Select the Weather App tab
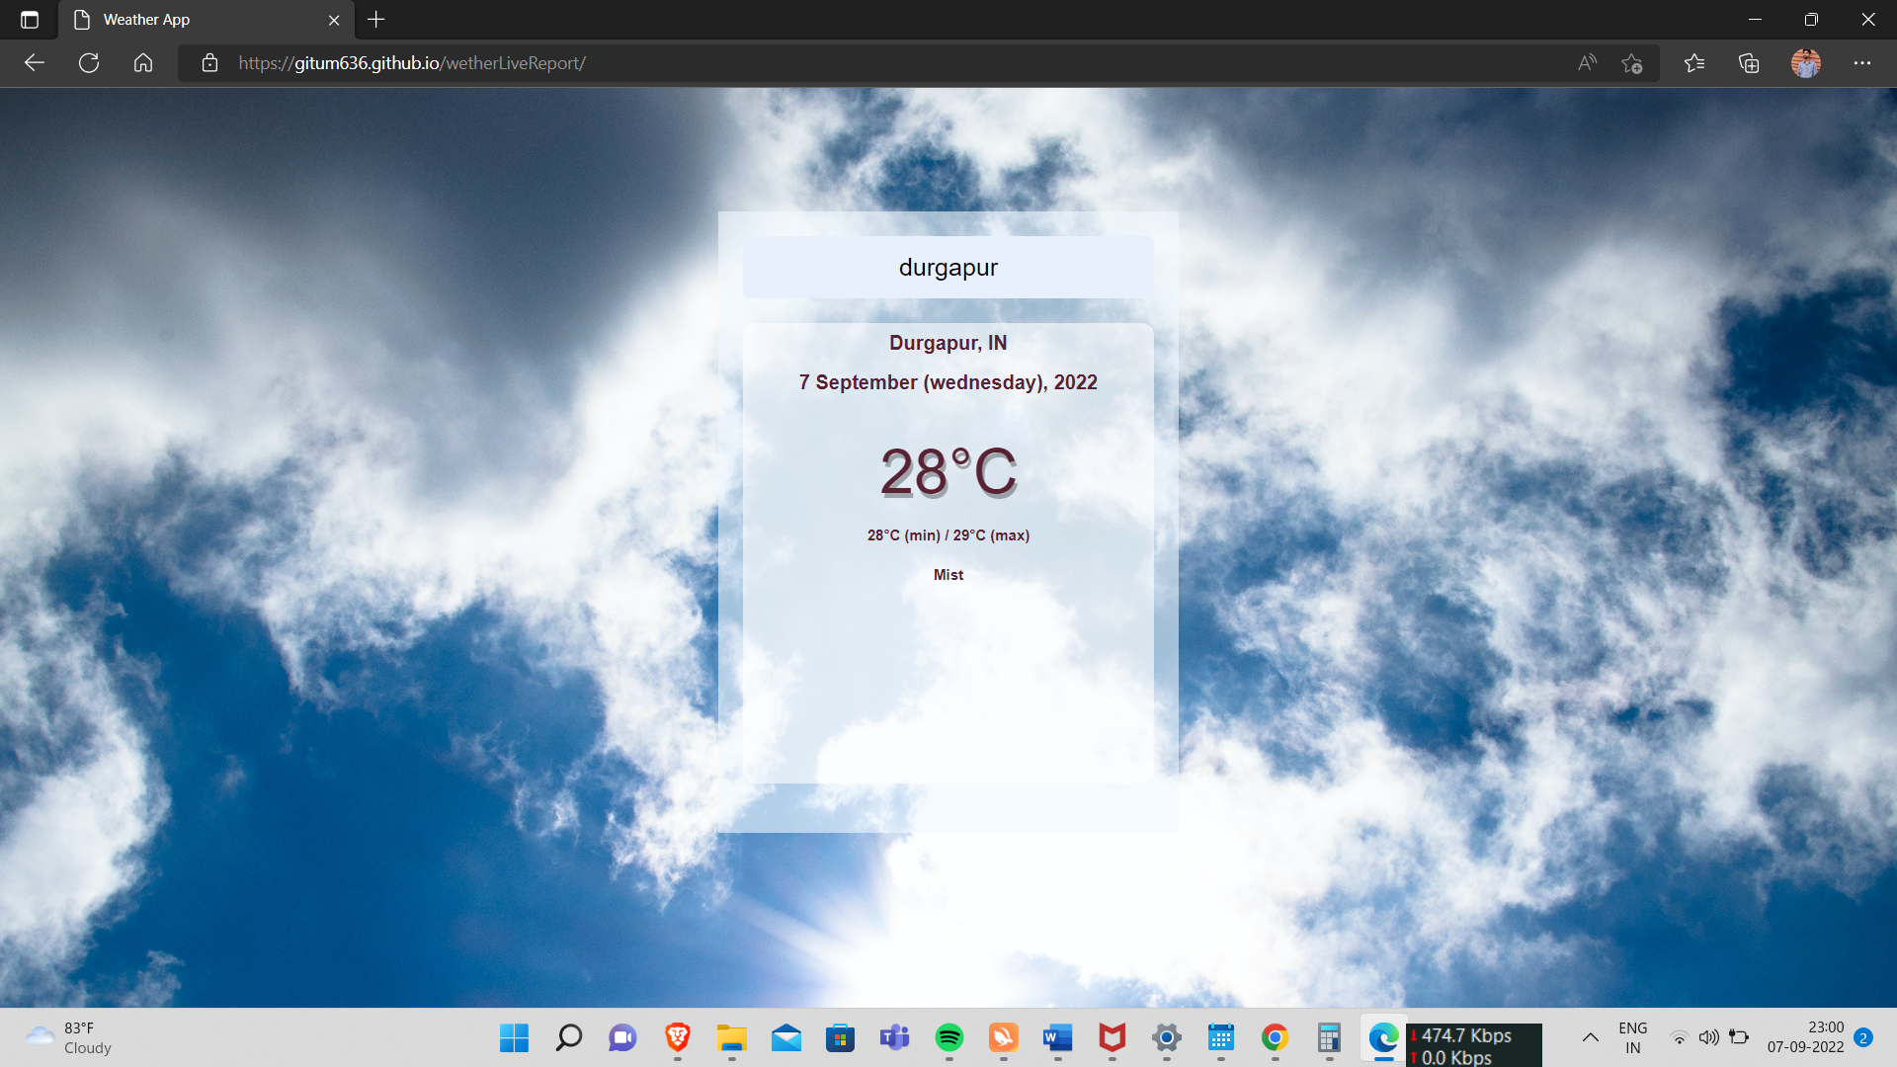 206,20
